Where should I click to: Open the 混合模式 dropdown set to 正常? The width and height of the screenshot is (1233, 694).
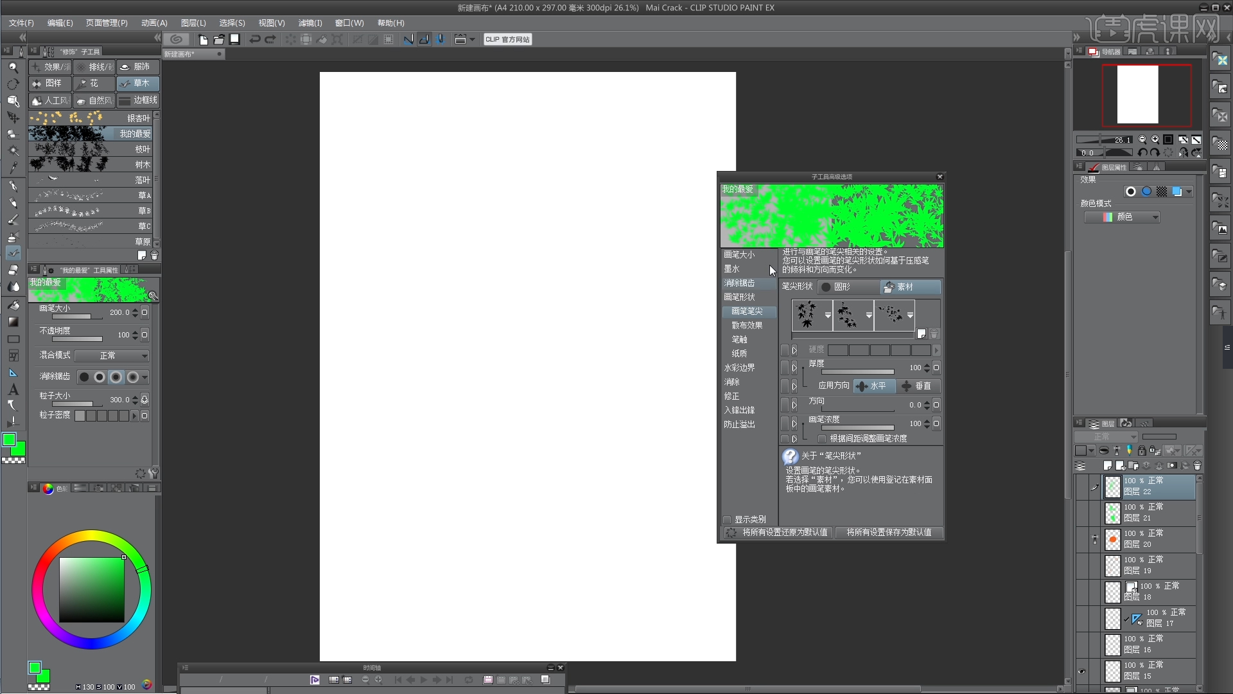coord(112,356)
